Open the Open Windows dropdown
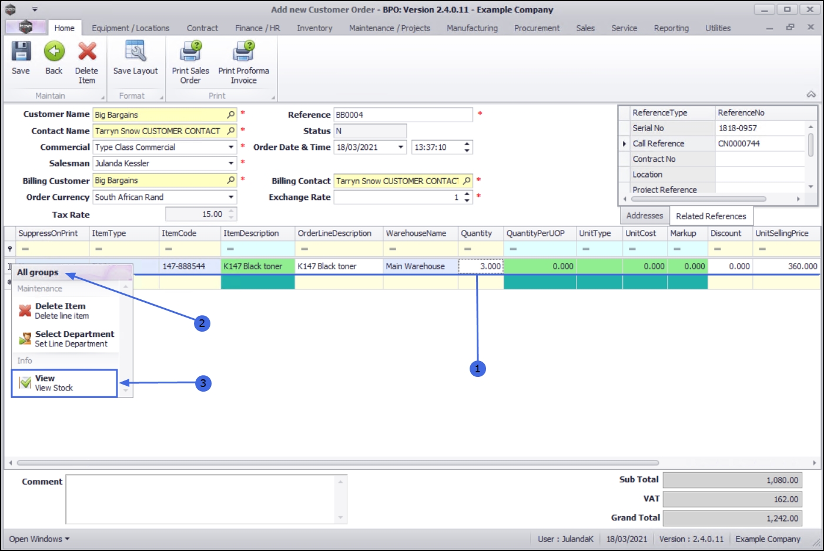 pyautogui.click(x=39, y=539)
